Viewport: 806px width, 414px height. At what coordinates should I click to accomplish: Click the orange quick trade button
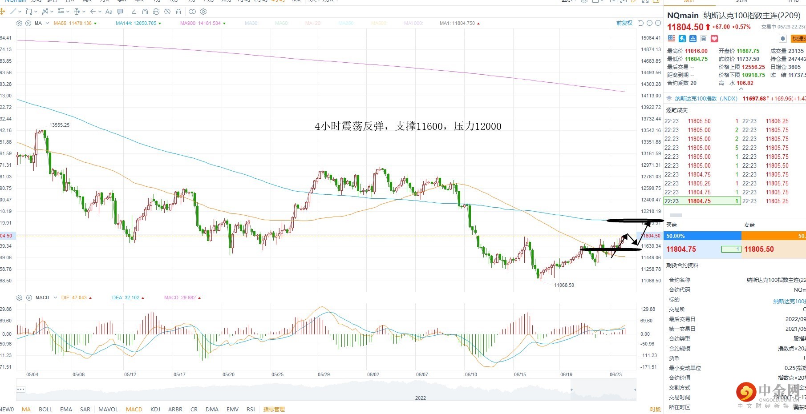798,39
